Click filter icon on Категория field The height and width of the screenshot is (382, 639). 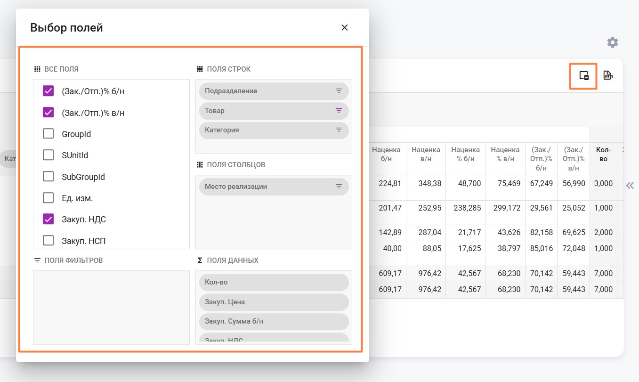coord(339,130)
